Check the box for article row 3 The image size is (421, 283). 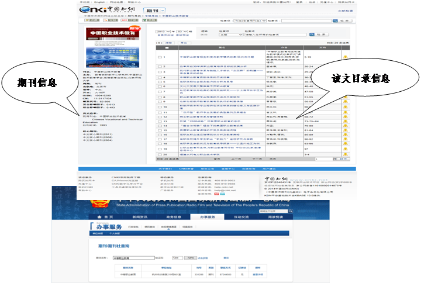tap(160, 72)
